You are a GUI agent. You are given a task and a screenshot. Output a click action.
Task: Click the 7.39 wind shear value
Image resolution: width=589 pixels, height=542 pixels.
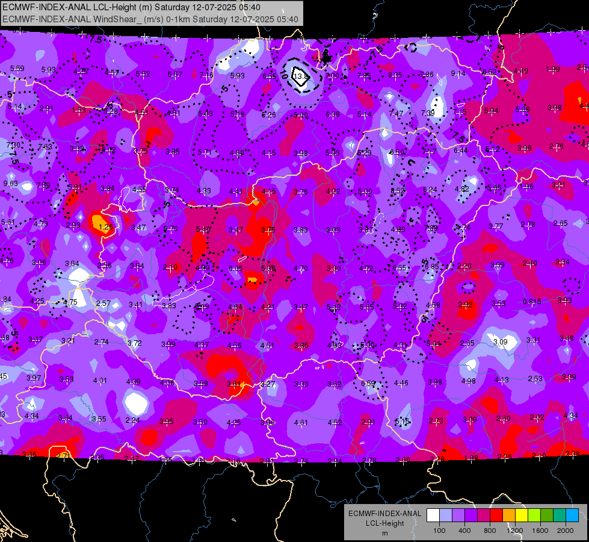(x=428, y=113)
